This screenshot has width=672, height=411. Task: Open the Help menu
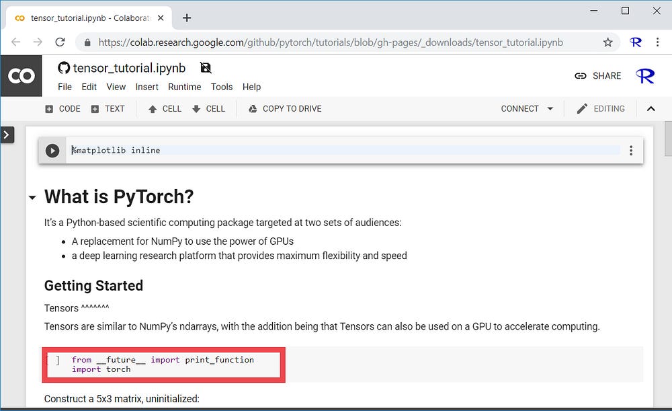(251, 87)
